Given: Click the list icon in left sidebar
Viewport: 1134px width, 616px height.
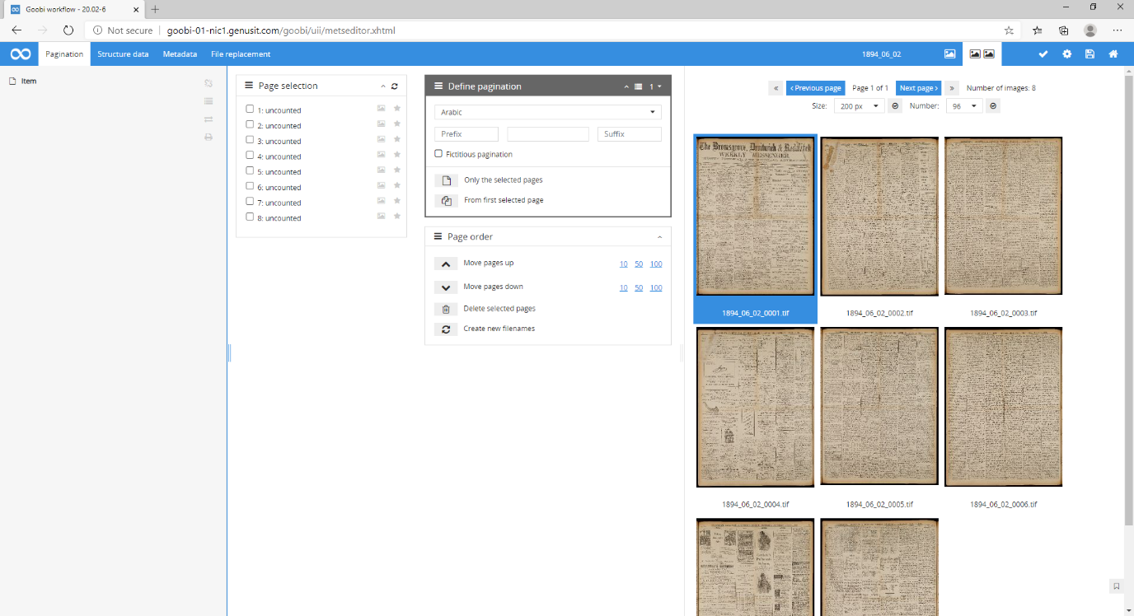Looking at the screenshot, I should (x=209, y=100).
